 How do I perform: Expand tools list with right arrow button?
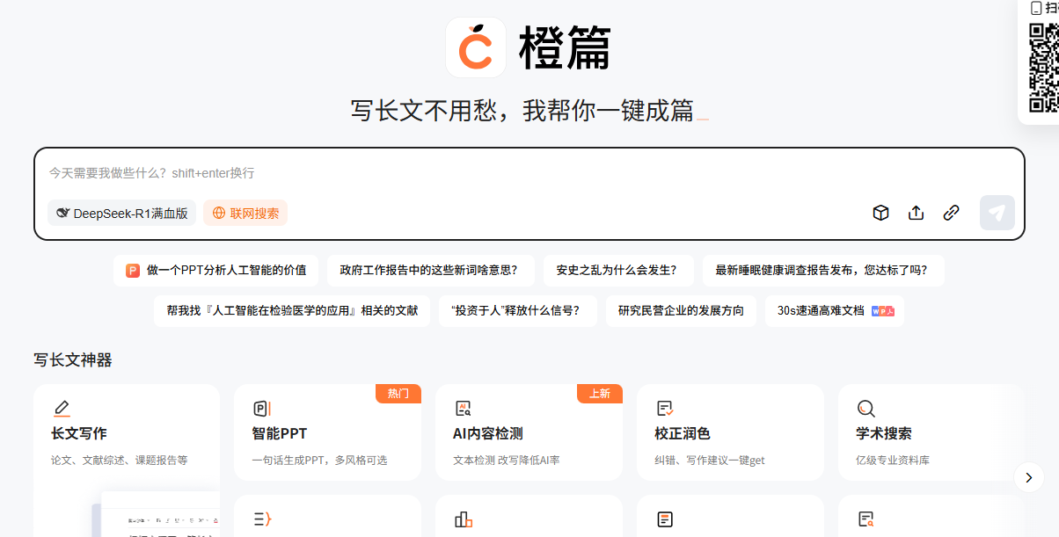tap(1028, 477)
